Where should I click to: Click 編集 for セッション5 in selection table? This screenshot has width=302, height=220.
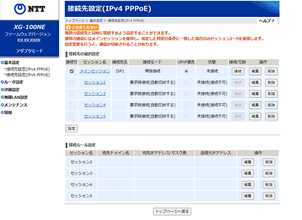click(255, 117)
